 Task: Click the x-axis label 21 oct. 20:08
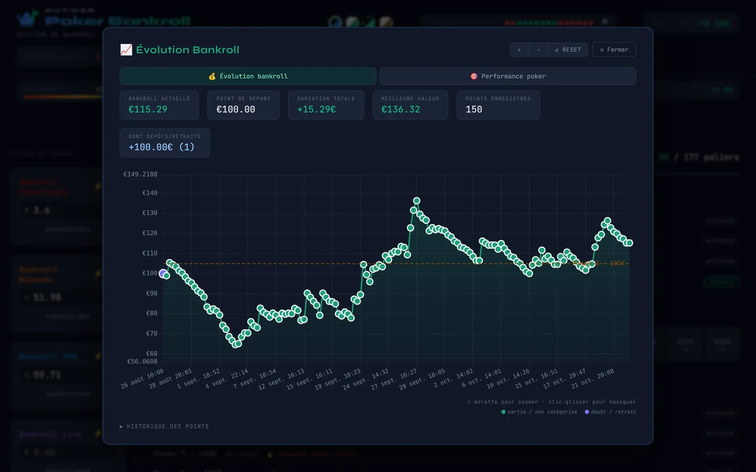coord(593,379)
